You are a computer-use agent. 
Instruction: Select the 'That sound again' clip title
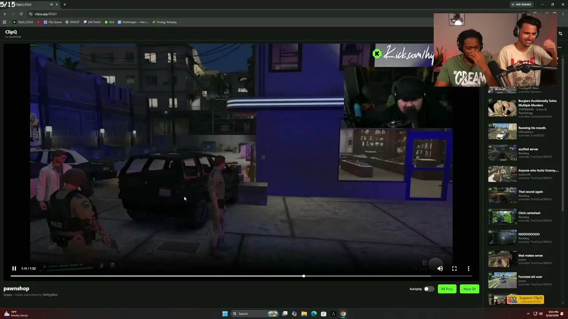pos(531,192)
